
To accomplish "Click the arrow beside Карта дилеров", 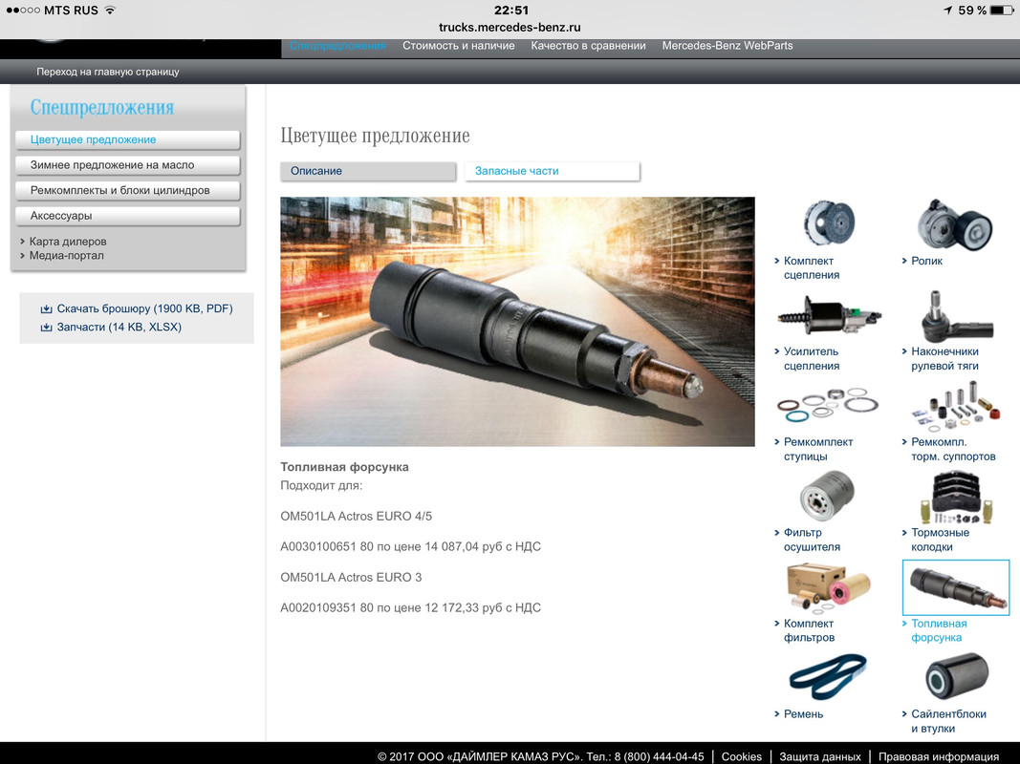I will point(22,241).
